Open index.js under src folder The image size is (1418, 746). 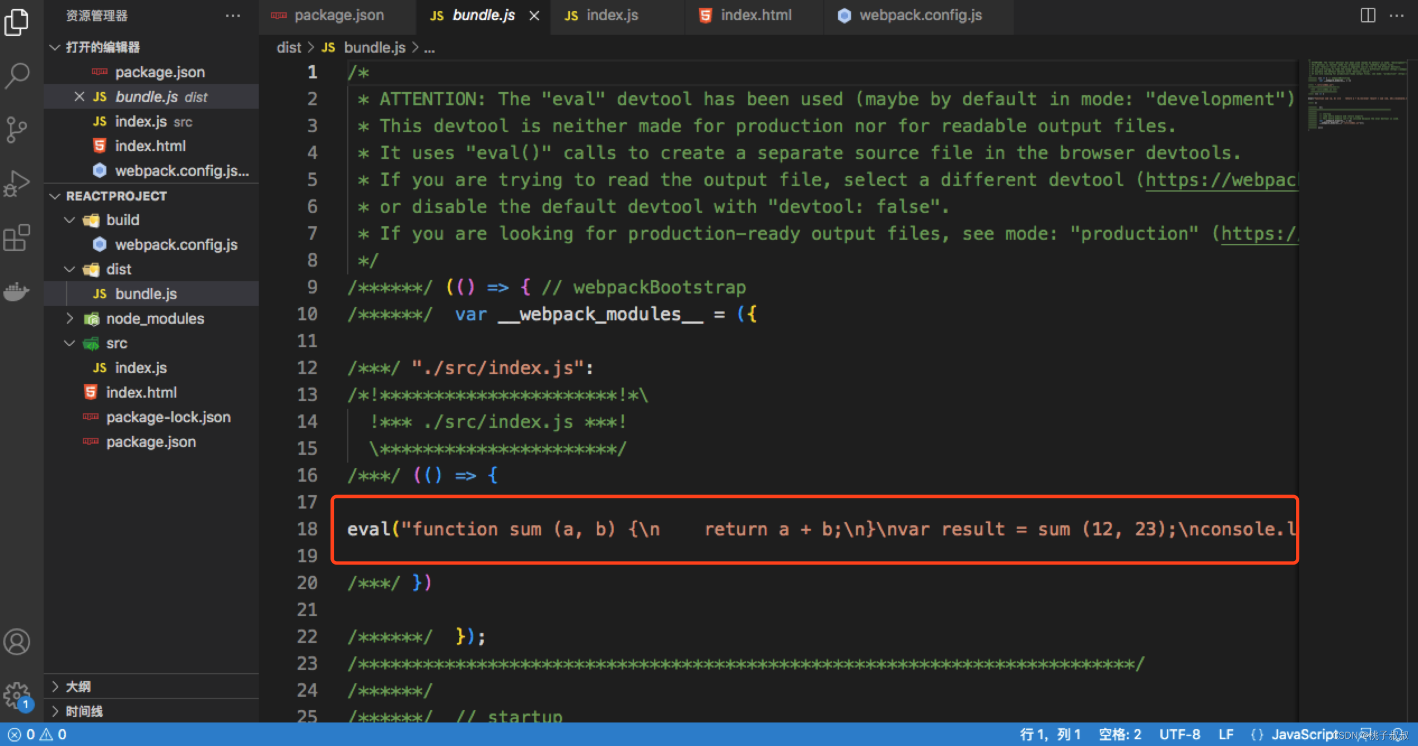(x=151, y=368)
